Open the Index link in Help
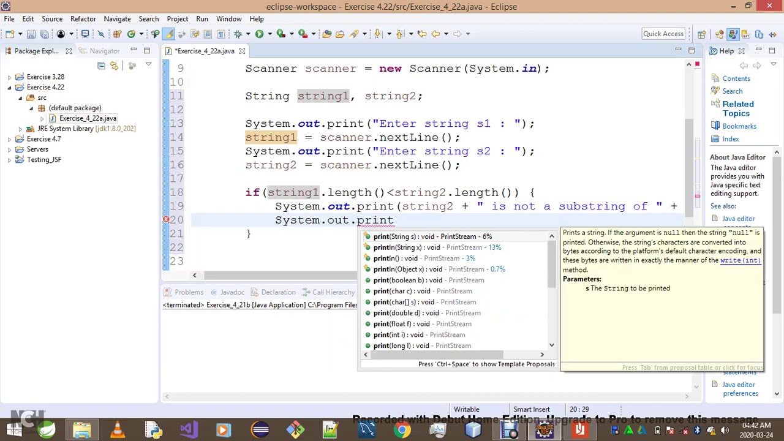Screen dimensions: 784x441 [x=730, y=139]
